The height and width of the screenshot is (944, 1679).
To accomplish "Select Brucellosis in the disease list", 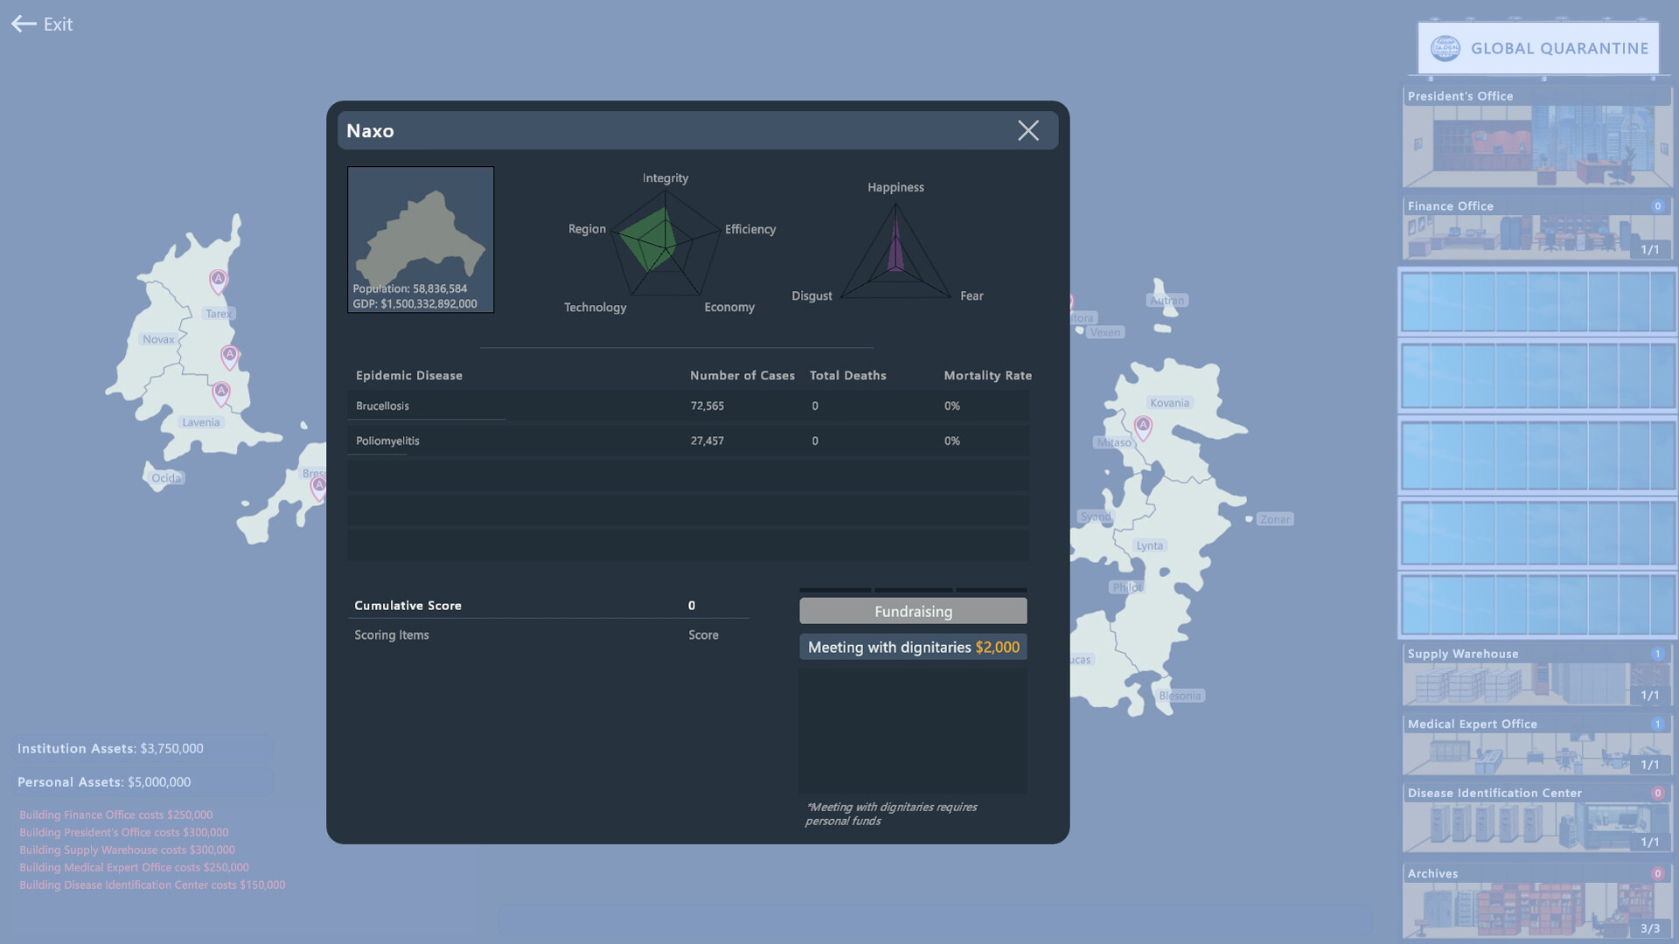I will (383, 406).
